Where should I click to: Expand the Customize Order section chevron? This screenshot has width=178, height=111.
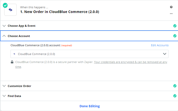pyautogui.click(x=4, y=86)
